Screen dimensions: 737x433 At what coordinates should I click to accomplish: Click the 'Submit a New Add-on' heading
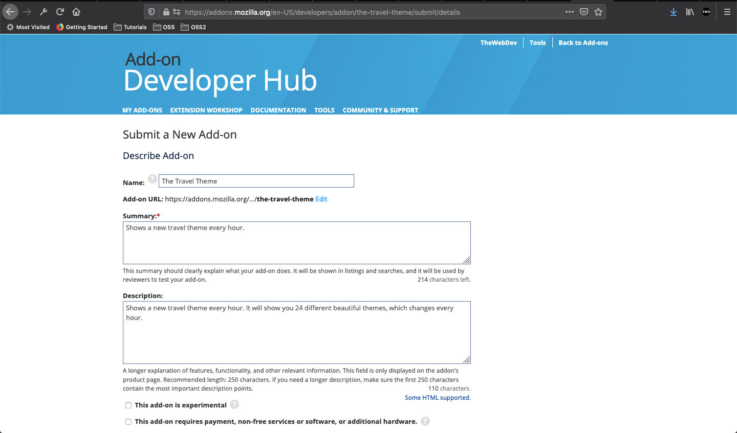180,134
